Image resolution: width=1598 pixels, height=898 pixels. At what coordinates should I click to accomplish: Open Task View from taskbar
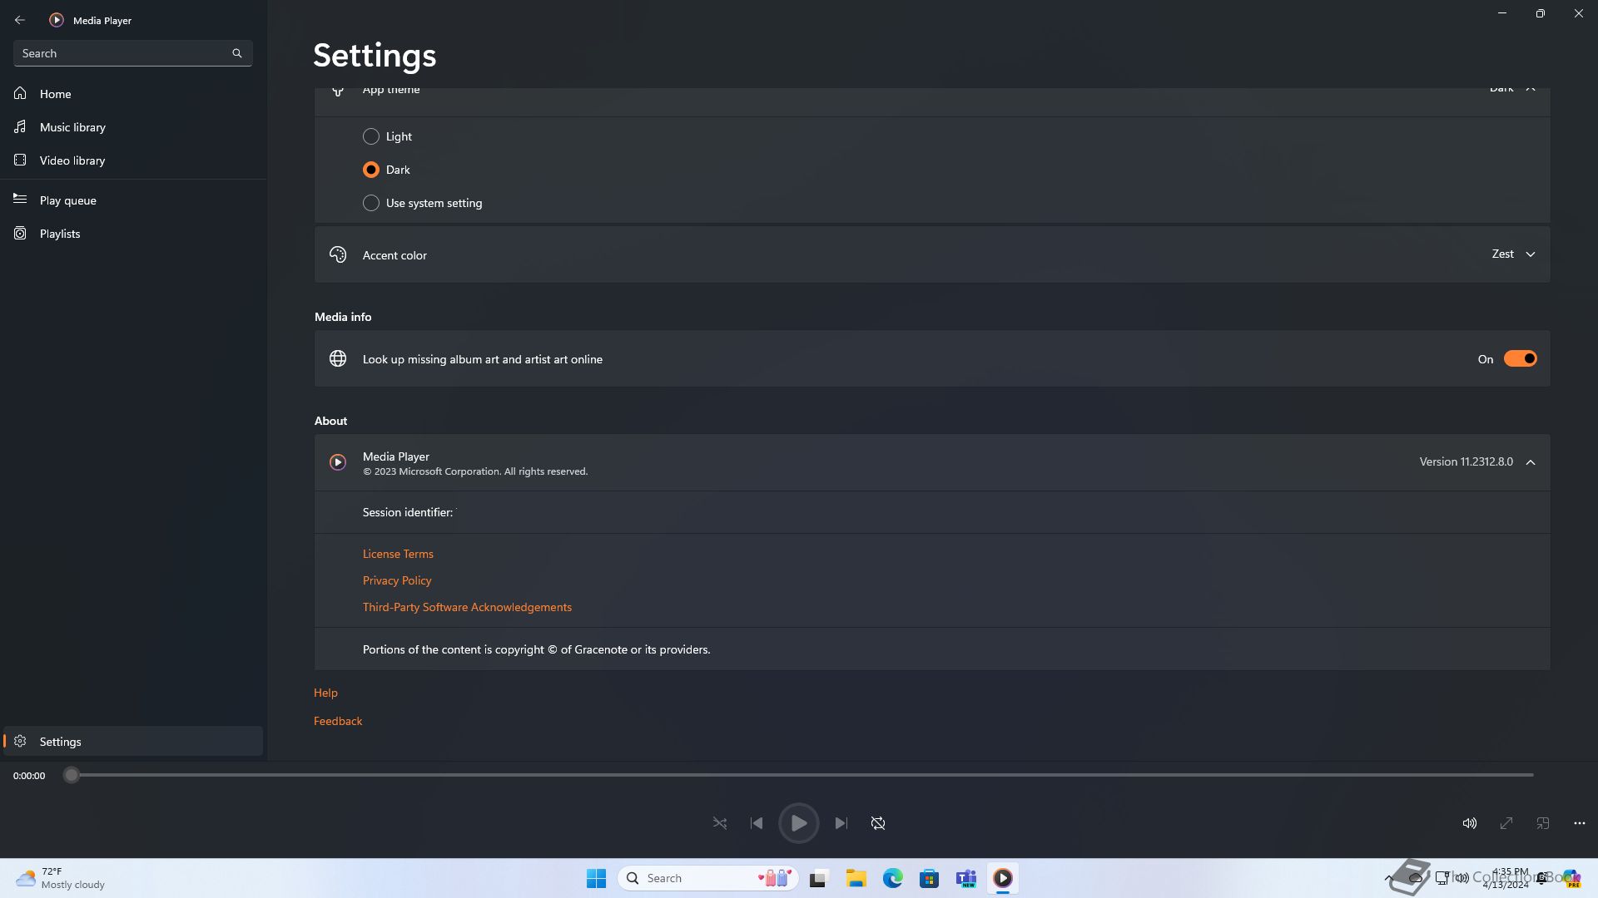tap(819, 878)
